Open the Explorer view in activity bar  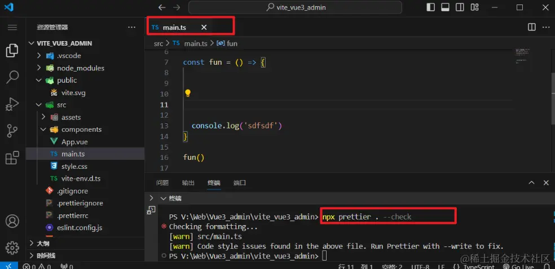tap(12, 51)
